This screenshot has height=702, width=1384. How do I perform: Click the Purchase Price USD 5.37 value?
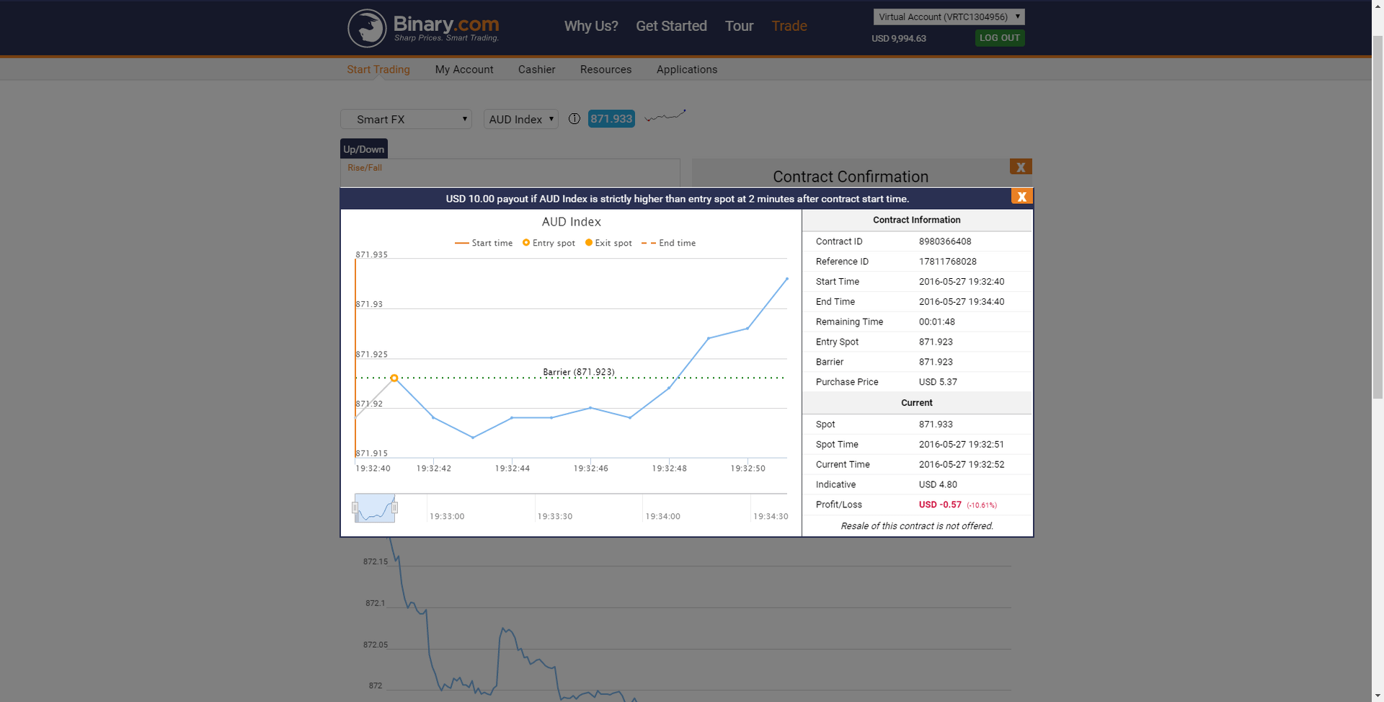[x=938, y=382]
